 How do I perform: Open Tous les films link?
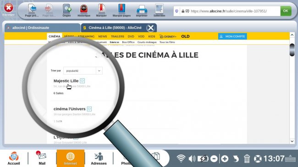[x=167, y=42]
